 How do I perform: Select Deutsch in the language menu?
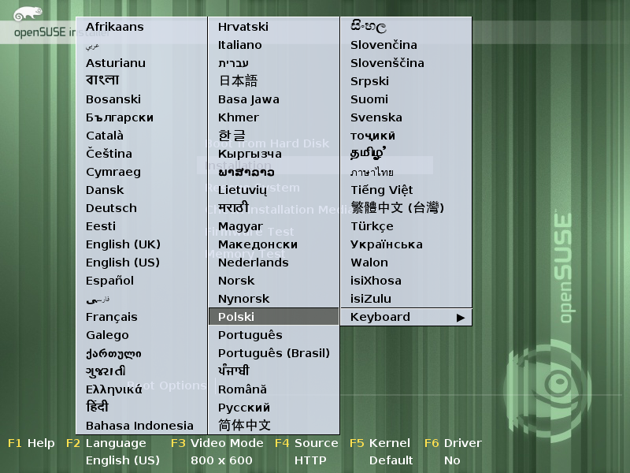pyautogui.click(x=111, y=208)
